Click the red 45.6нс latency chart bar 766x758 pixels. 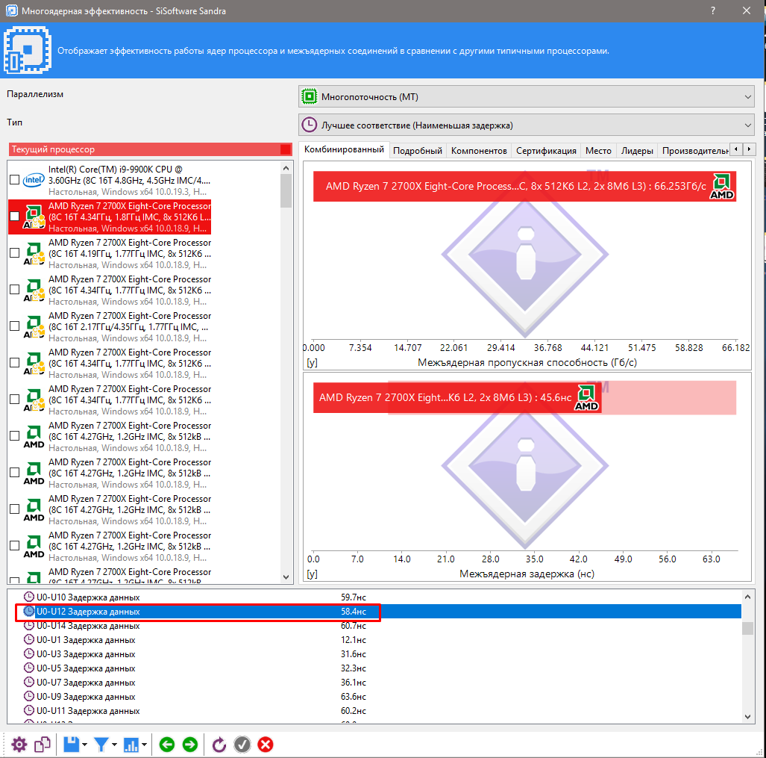pos(457,397)
